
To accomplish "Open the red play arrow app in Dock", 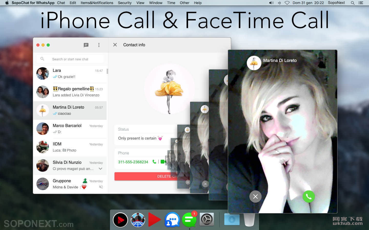I will [155, 220].
